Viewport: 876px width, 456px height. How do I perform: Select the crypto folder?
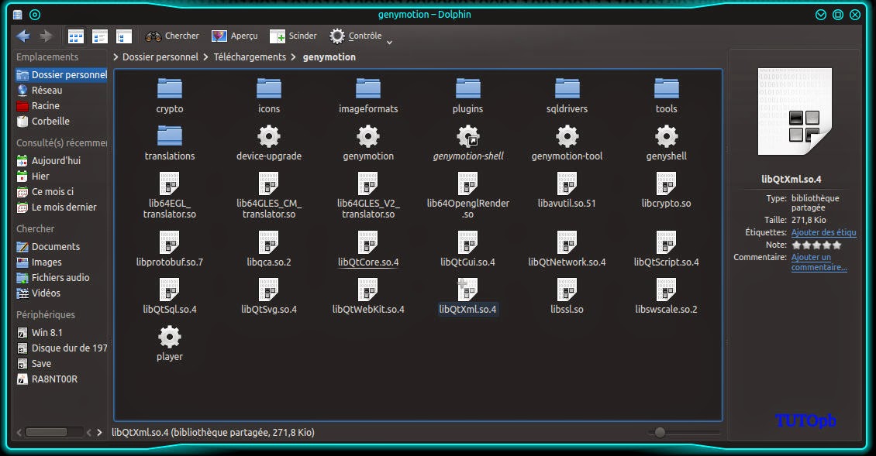coord(170,96)
